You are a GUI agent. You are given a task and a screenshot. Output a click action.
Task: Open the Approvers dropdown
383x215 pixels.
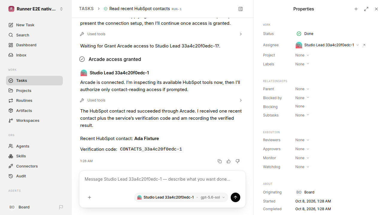click(302, 149)
